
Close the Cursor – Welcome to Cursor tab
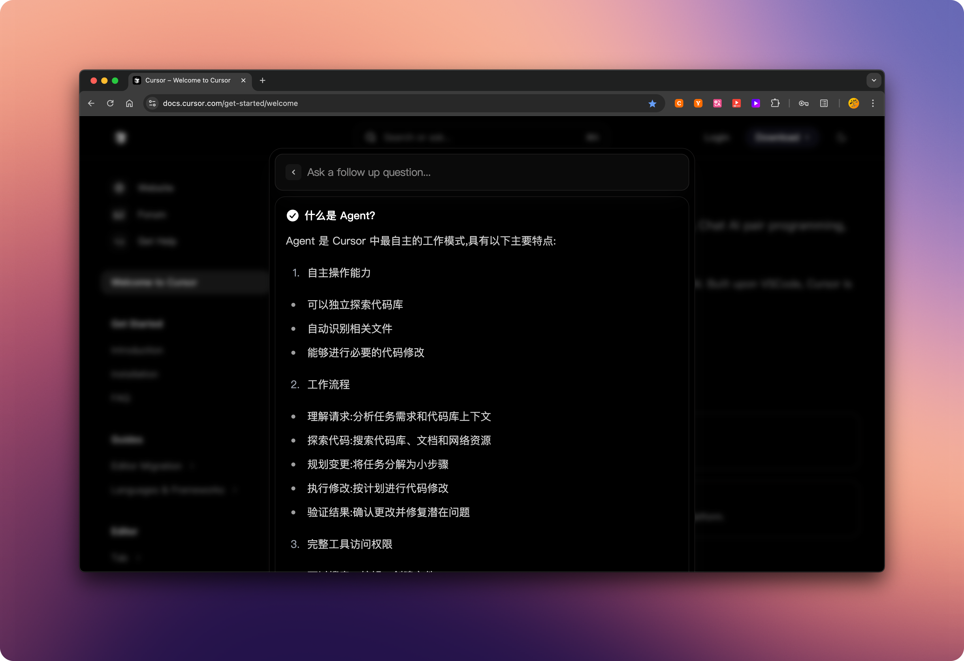[x=243, y=80]
